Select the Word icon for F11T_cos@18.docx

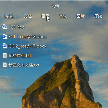[5, 36]
